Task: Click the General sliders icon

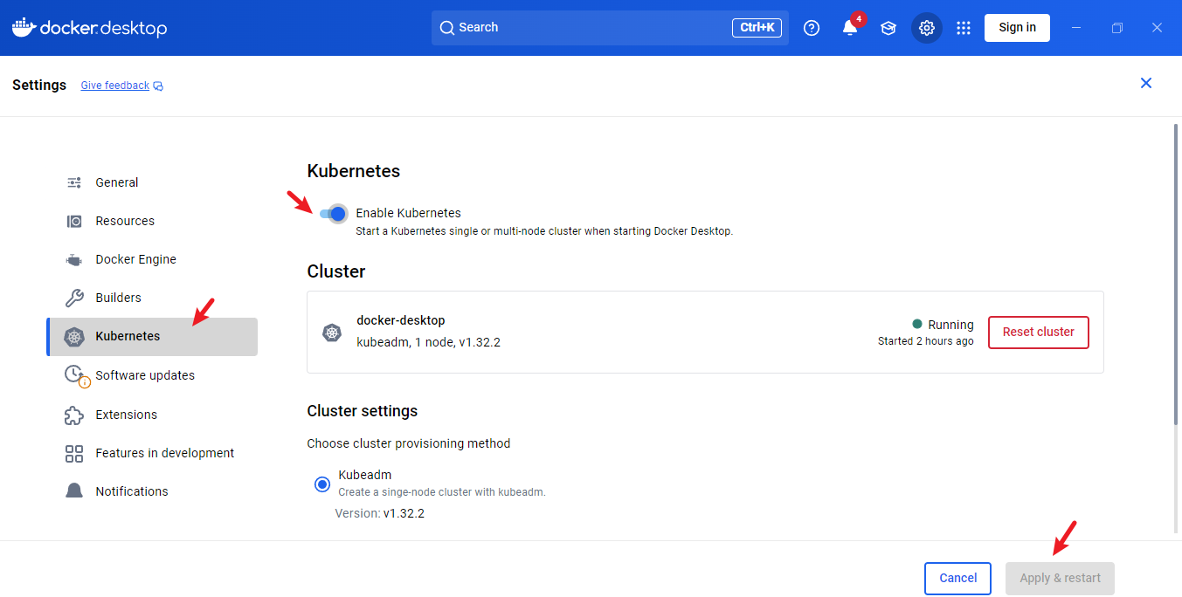Action: point(74,182)
